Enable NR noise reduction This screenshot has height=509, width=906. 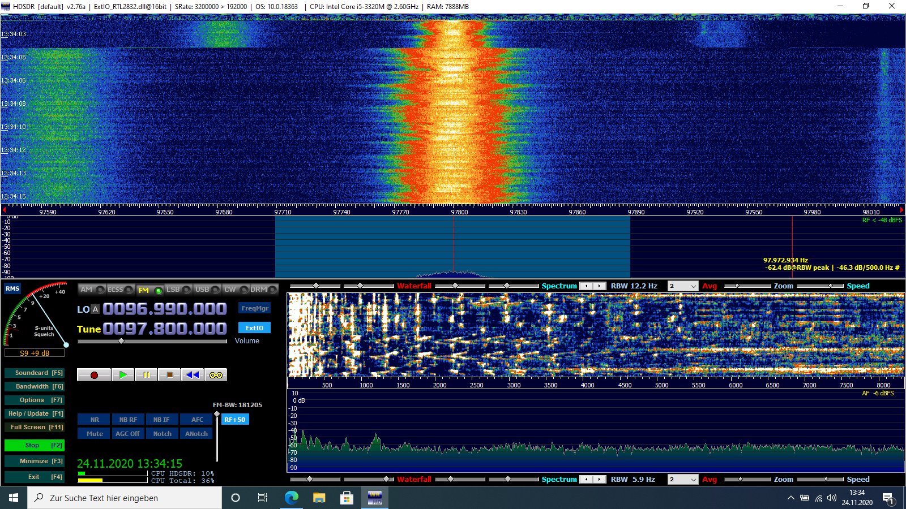pos(95,420)
